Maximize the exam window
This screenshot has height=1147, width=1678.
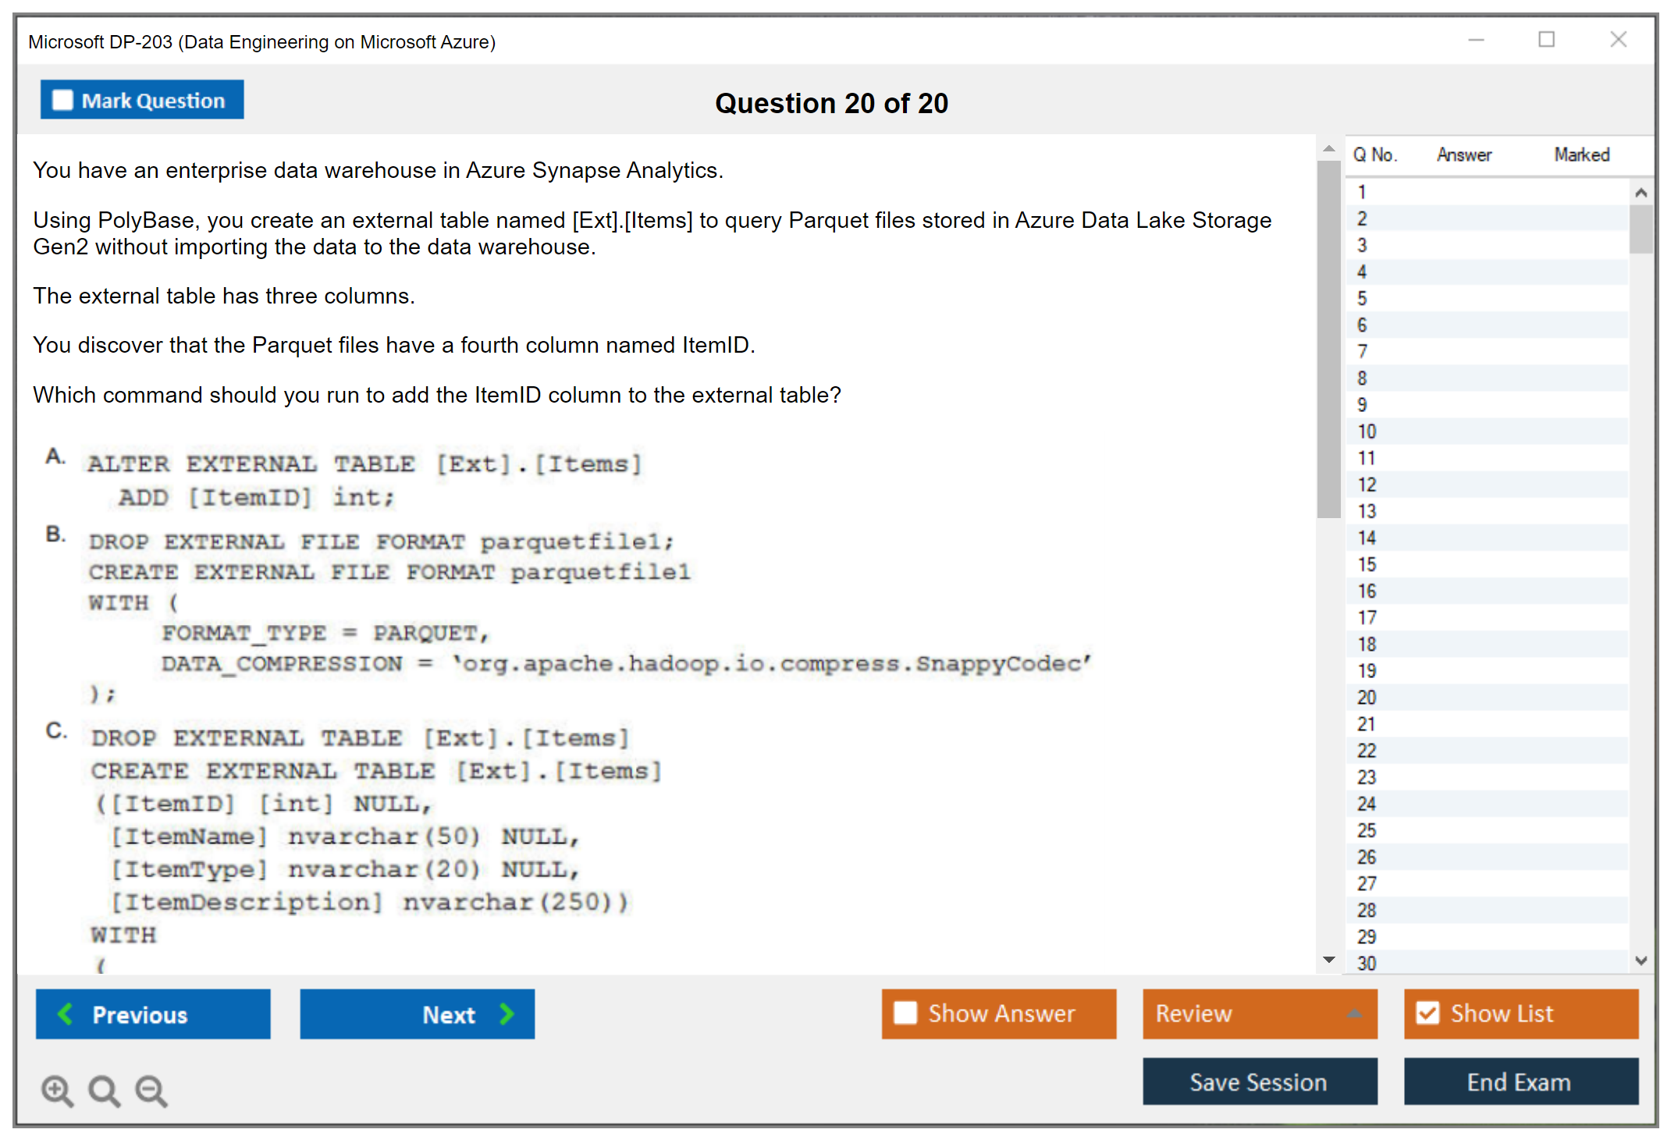coord(1546,40)
